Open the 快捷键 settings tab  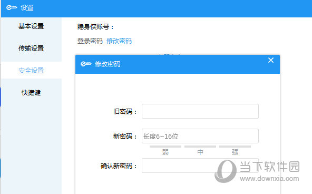[x=31, y=93]
